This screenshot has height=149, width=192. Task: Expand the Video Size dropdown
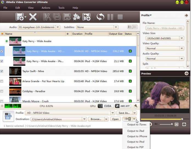click(x=181, y=39)
